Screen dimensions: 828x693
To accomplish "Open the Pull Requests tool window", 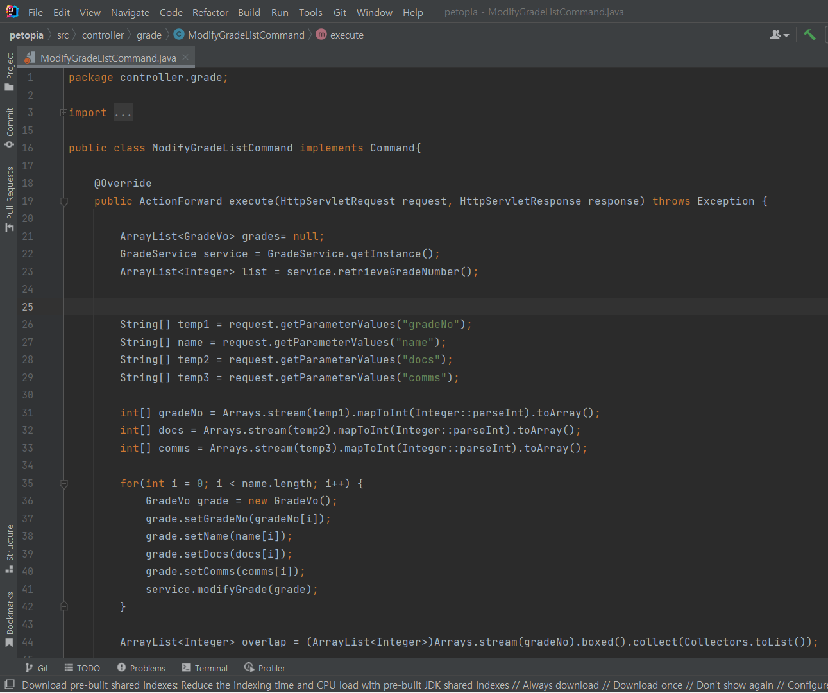I will point(10,199).
